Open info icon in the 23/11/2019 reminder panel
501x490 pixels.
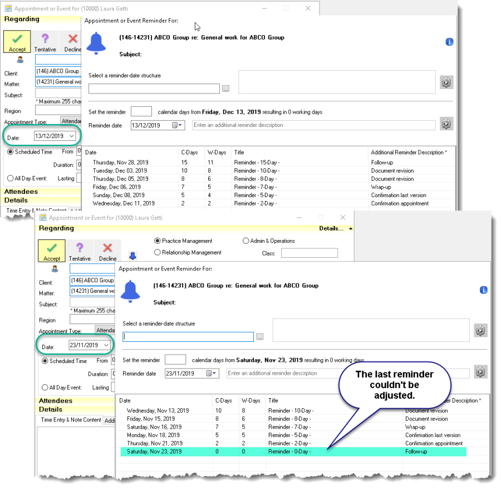coord(483,290)
